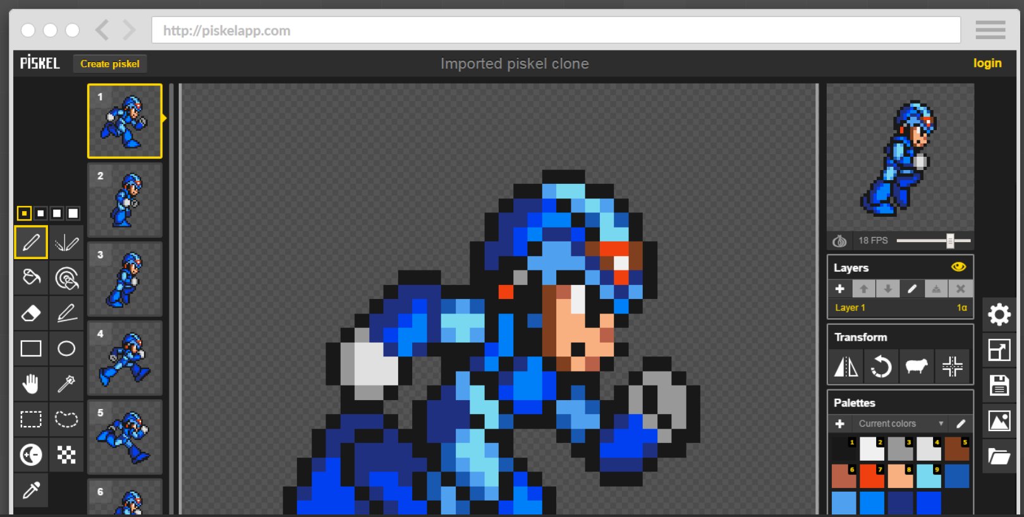Select frame 2 thumbnail
Screen dimensions: 1024x517
(x=125, y=200)
